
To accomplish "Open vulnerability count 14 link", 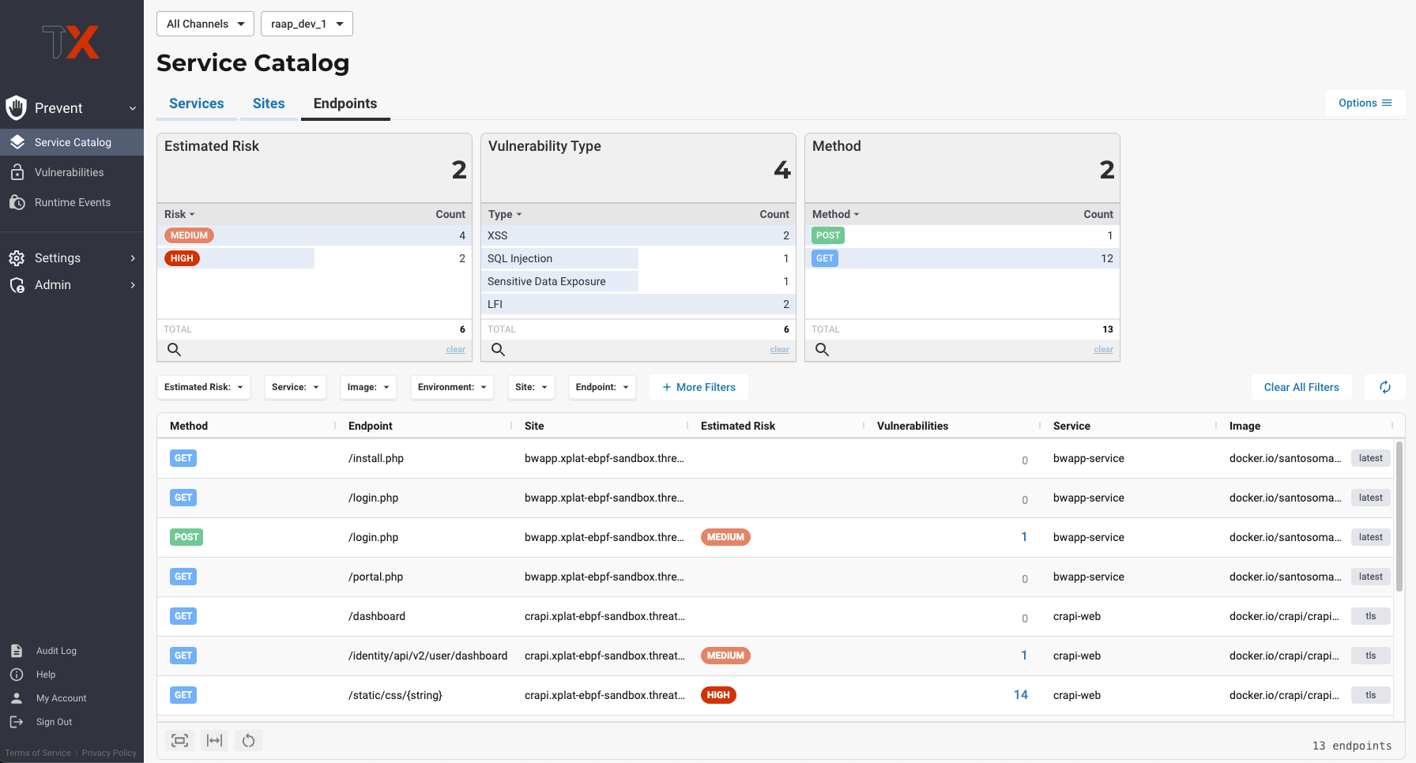I will pyautogui.click(x=1021, y=695).
